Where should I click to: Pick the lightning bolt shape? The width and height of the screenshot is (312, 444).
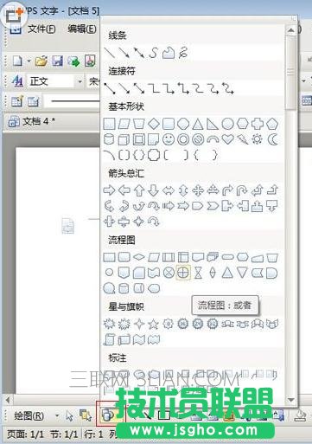242,139
